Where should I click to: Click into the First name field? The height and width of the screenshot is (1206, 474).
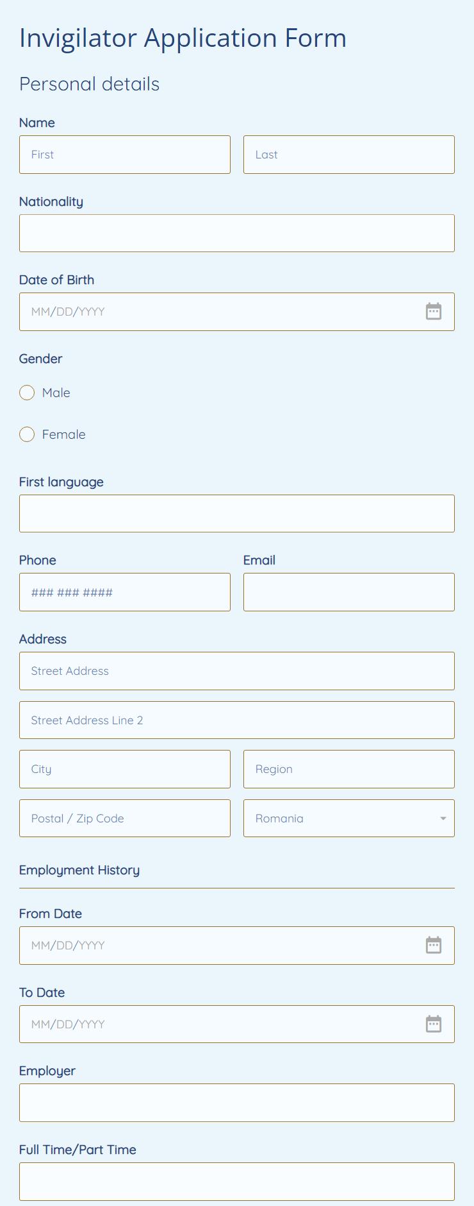125,154
